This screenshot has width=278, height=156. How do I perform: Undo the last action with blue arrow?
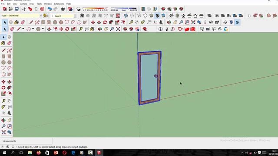(50, 9)
